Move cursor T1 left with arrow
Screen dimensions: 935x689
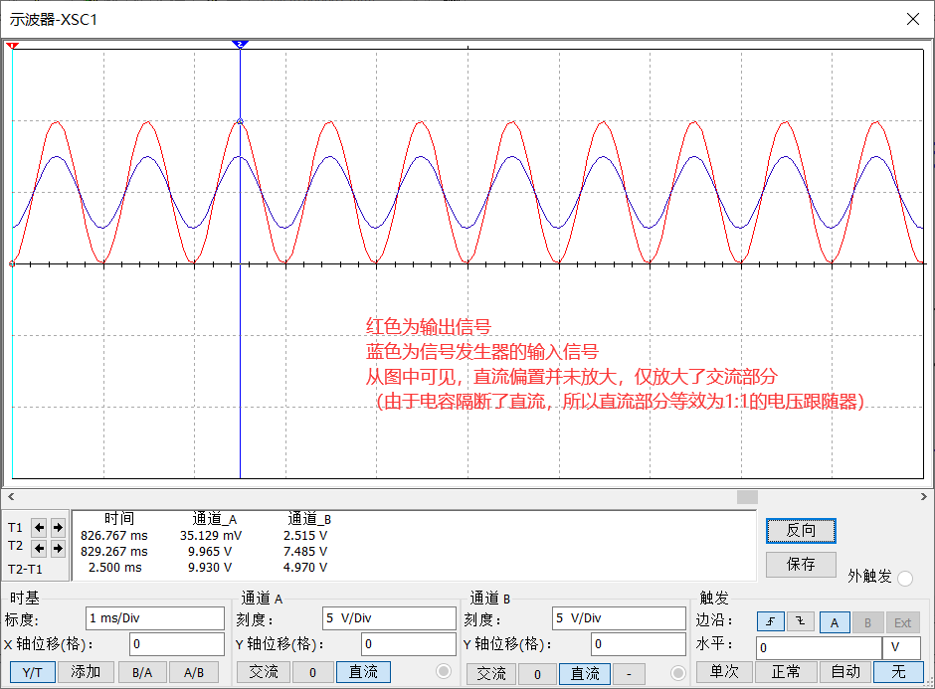pos(40,527)
